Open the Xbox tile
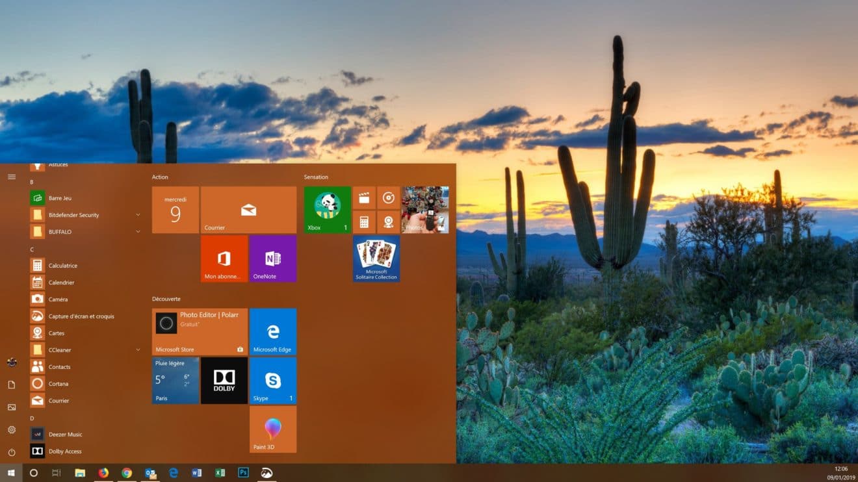The image size is (858, 482). click(328, 210)
